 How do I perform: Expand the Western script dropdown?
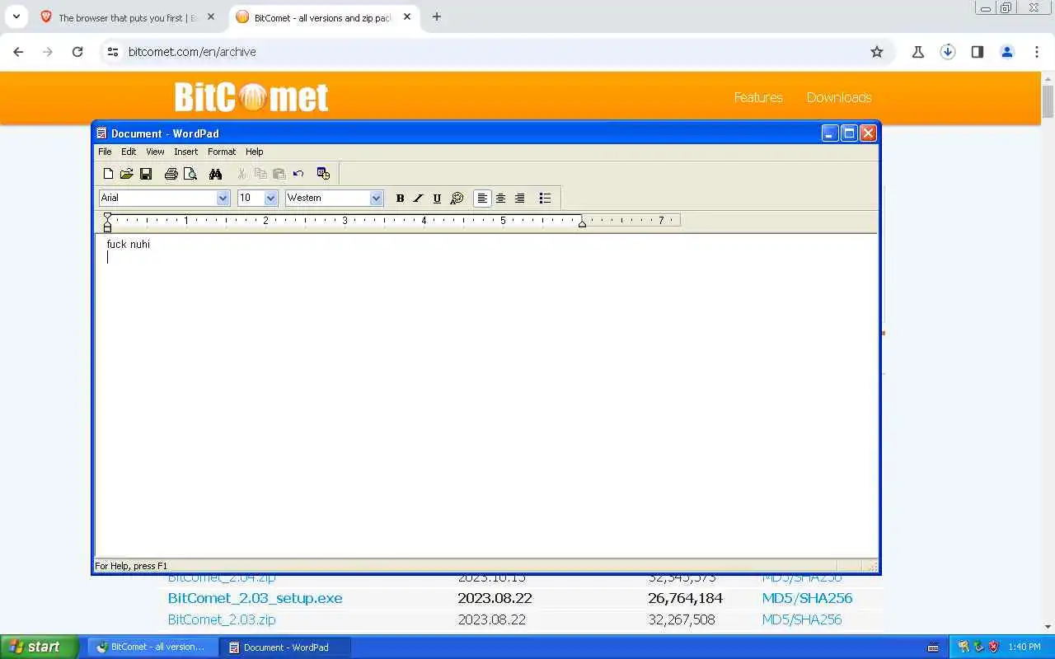376,198
